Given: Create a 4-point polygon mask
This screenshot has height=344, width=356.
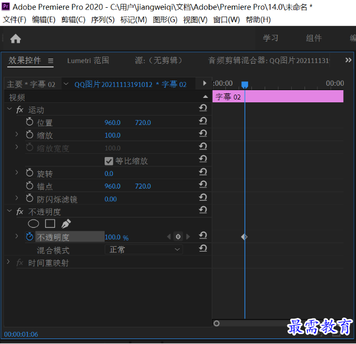Looking at the screenshot, I should pyautogui.click(x=50, y=223).
